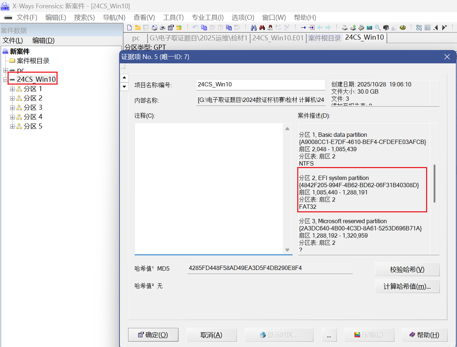The width and height of the screenshot is (457, 347).
Task: Click the 计算哈希值(m)... button
Action: [x=407, y=287]
